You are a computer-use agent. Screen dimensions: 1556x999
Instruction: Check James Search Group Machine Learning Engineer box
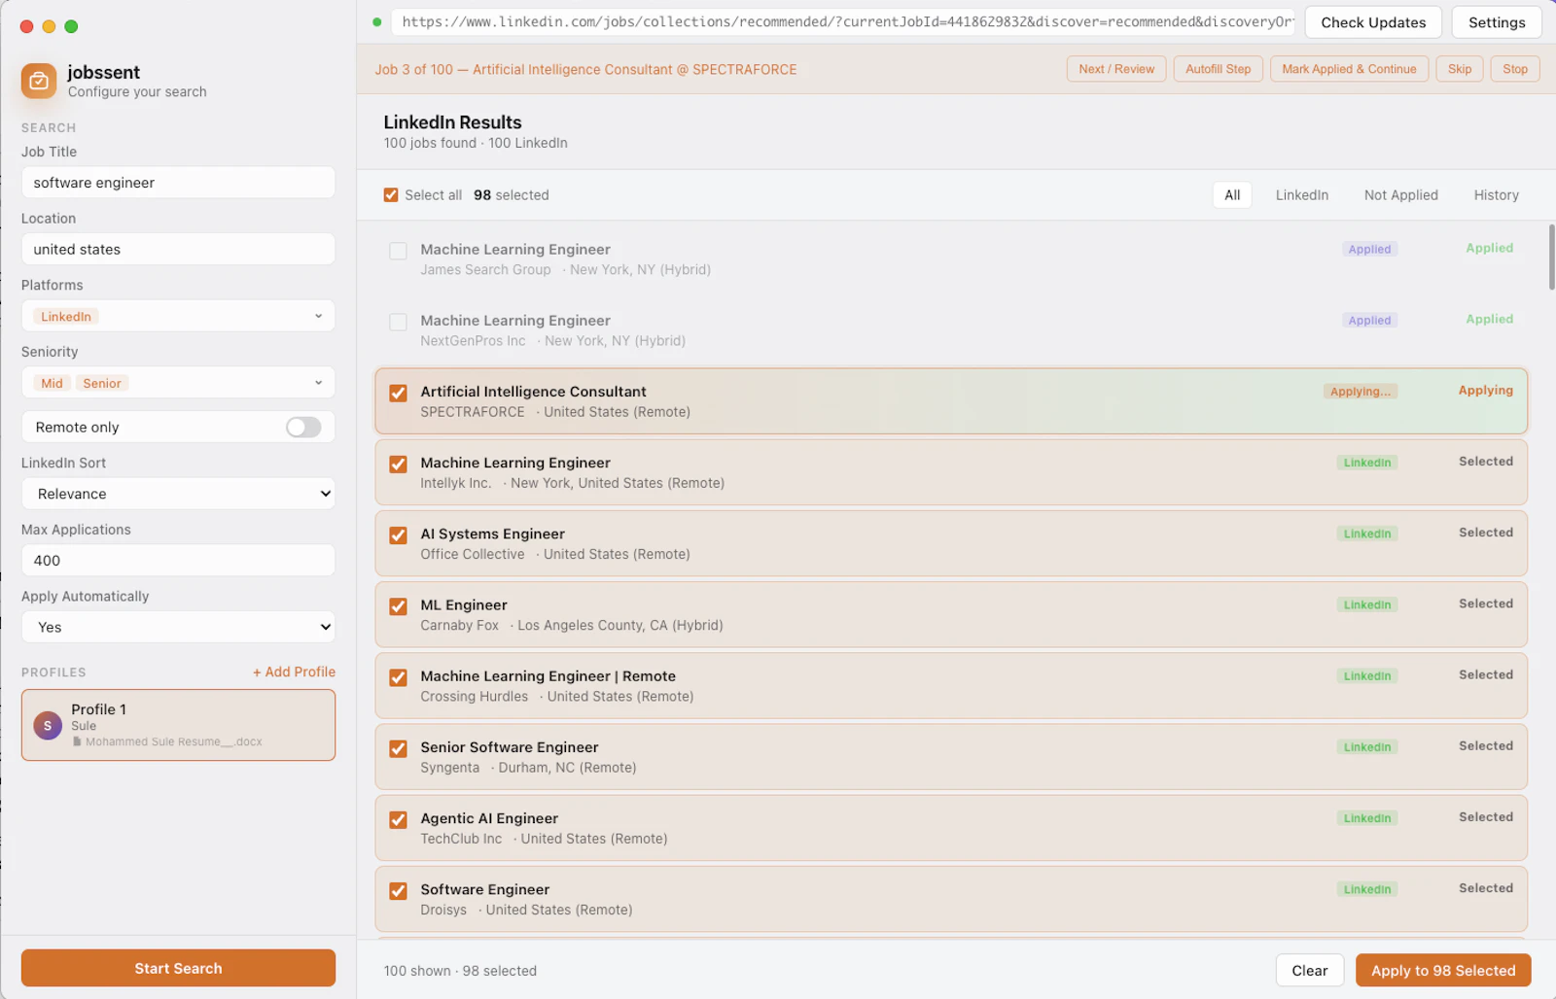[x=398, y=251]
